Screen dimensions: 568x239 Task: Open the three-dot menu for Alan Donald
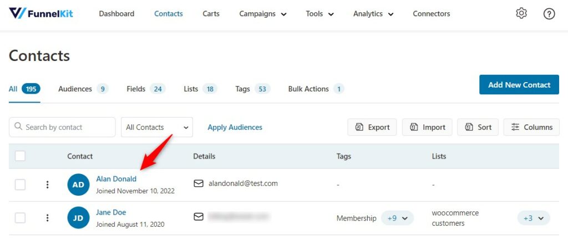point(47,185)
